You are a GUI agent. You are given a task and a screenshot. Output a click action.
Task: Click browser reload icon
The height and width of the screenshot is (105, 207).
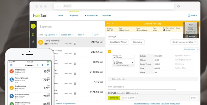coord(179,6)
